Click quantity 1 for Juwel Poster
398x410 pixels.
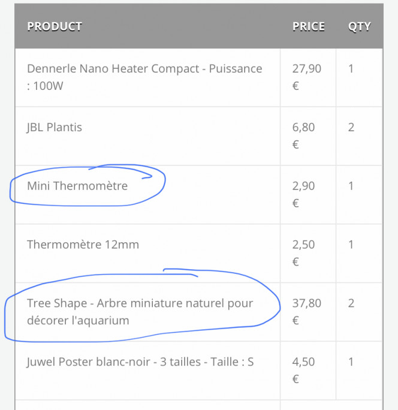coord(351,362)
